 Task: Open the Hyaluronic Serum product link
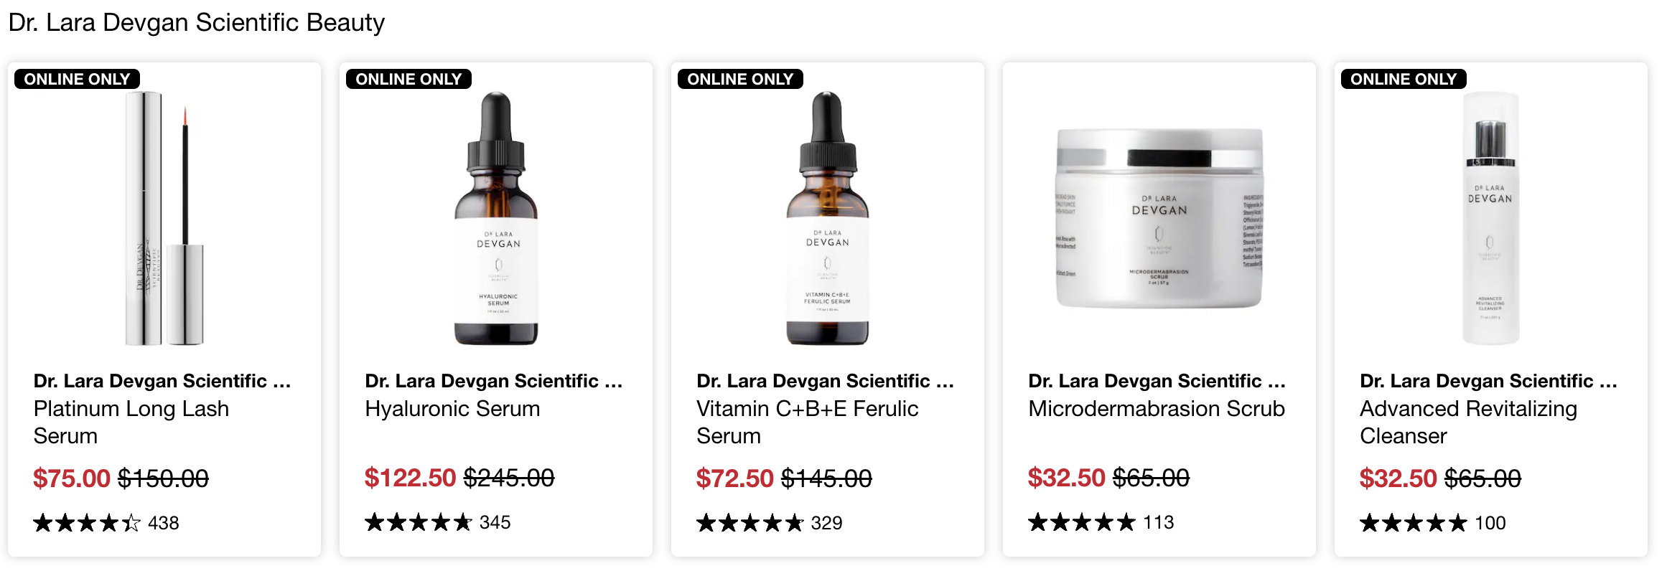(452, 409)
